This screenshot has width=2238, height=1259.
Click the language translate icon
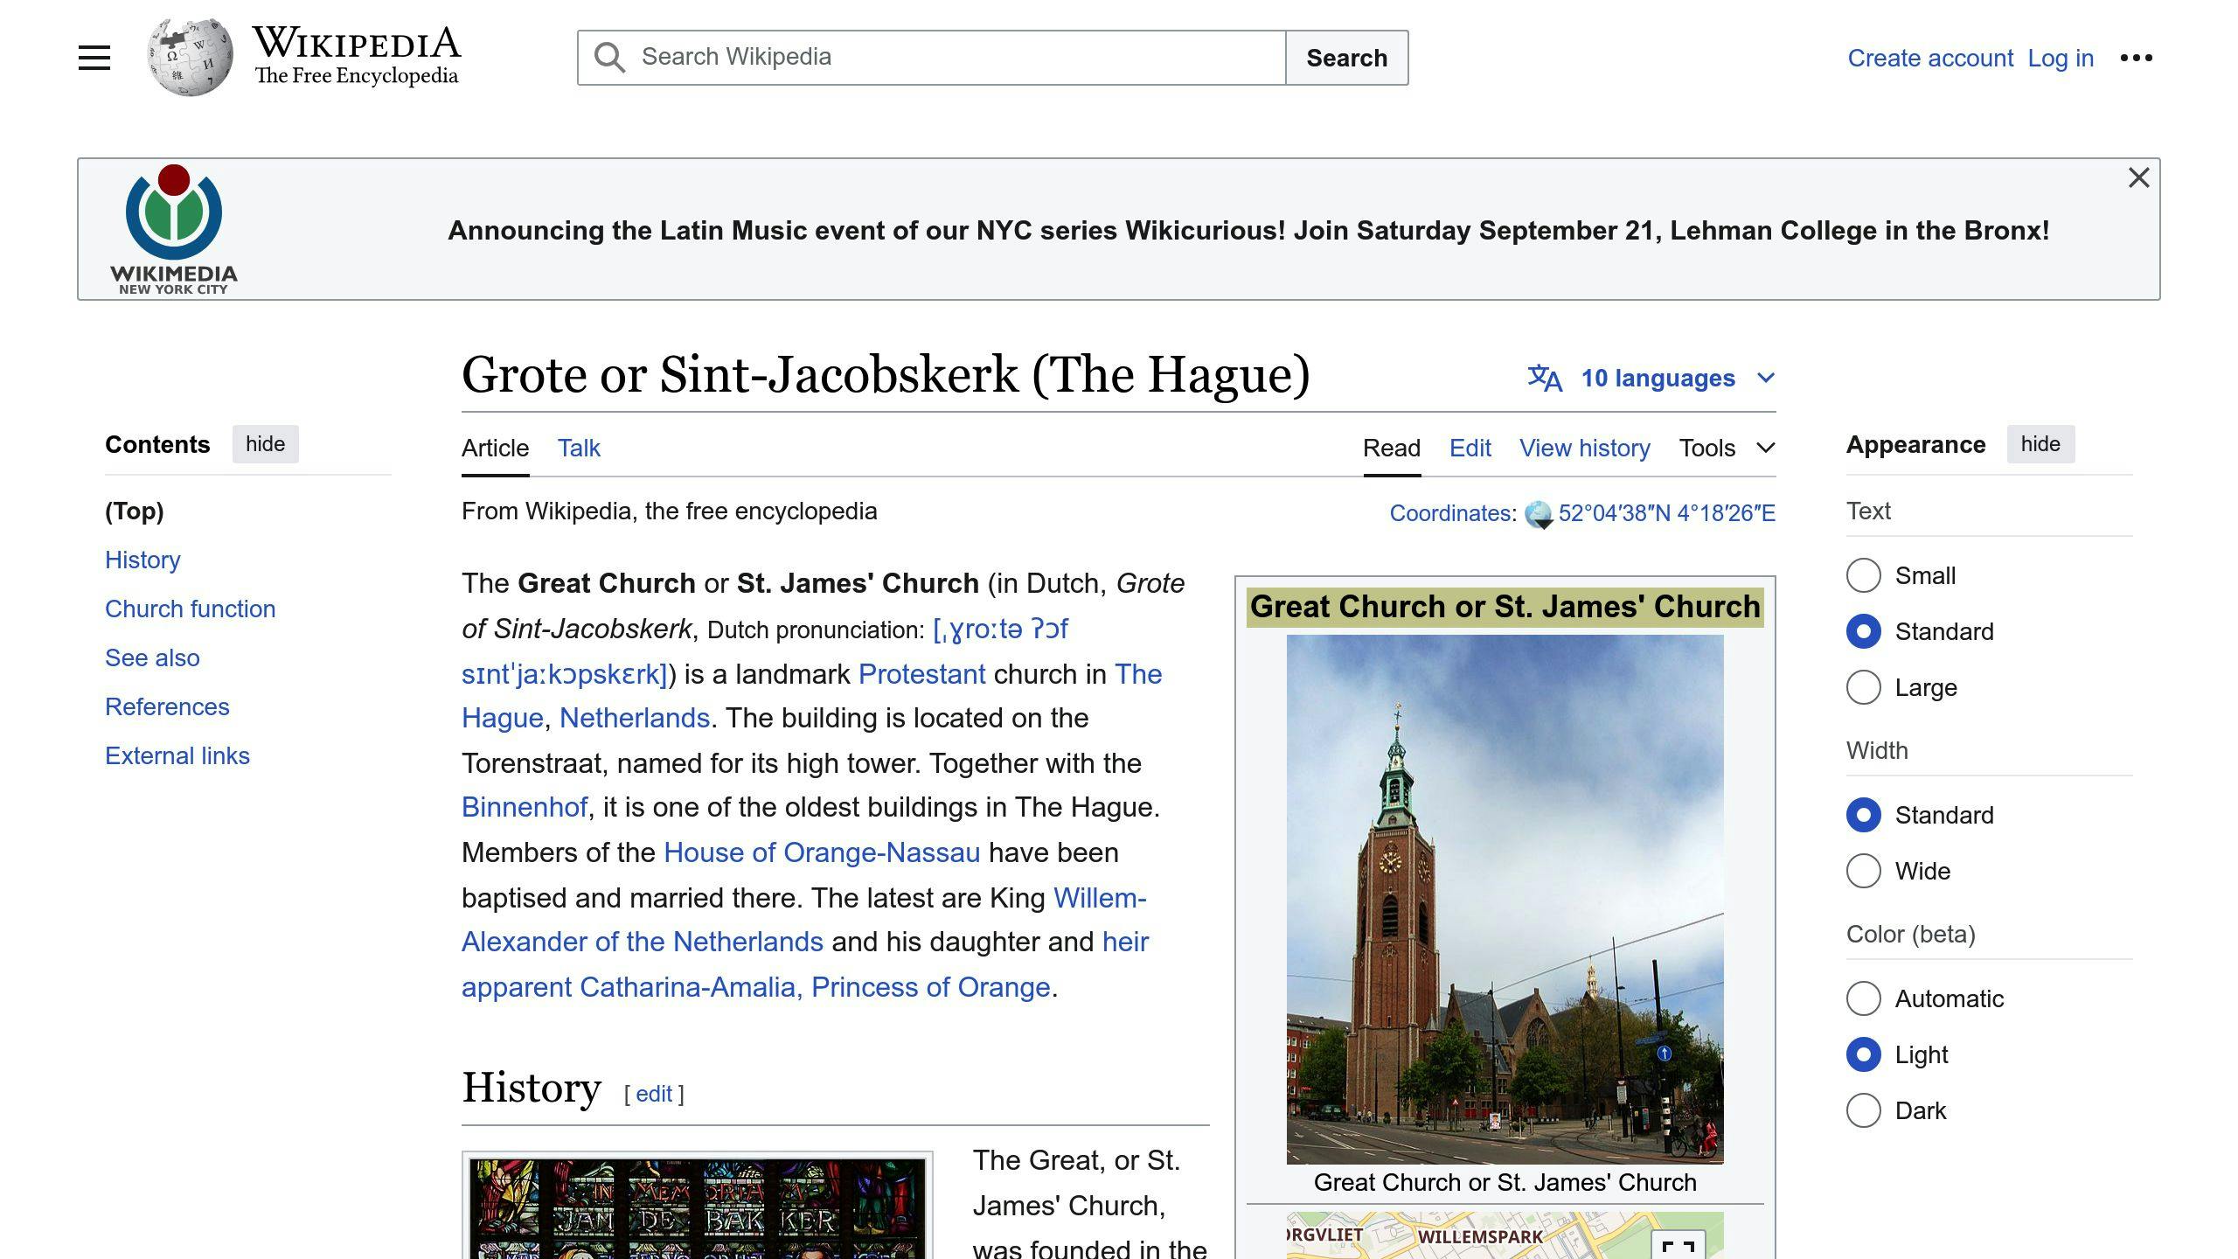[x=1545, y=378]
